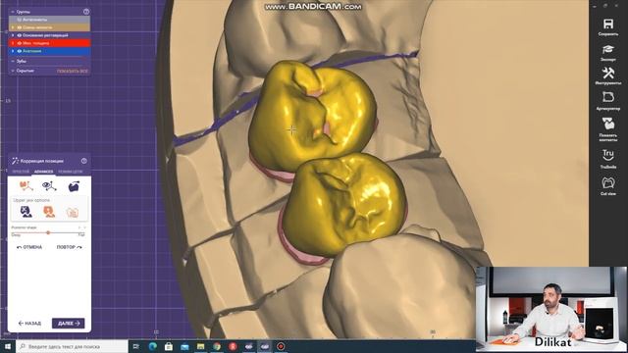
Task: Click the Save (Сохранить) icon
Action: tap(608, 24)
